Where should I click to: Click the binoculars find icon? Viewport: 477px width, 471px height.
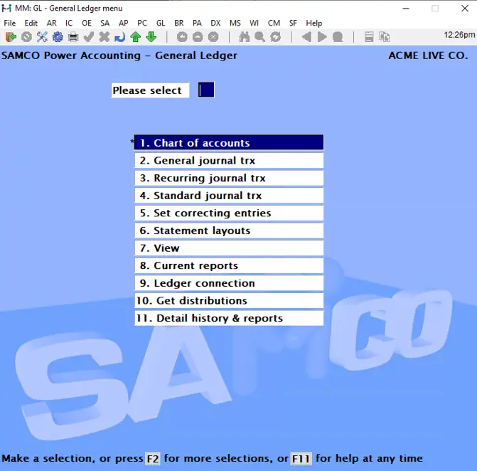pyautogui.click(x=245, y=37)
